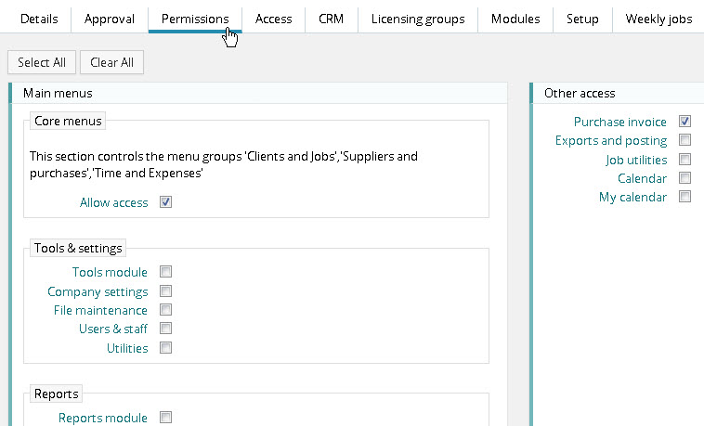Open the Details tab
Image resolution: width=704 pixels, height=426 pixels.
coord(39,19)
